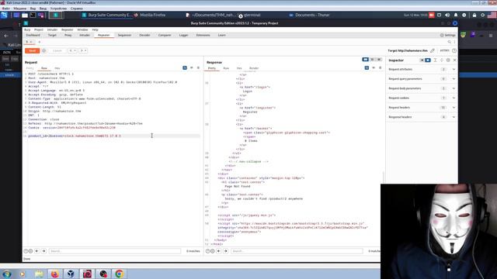Switch to the Sequencer tab
The image size is (497, 279).
click(x=124, y=35)
